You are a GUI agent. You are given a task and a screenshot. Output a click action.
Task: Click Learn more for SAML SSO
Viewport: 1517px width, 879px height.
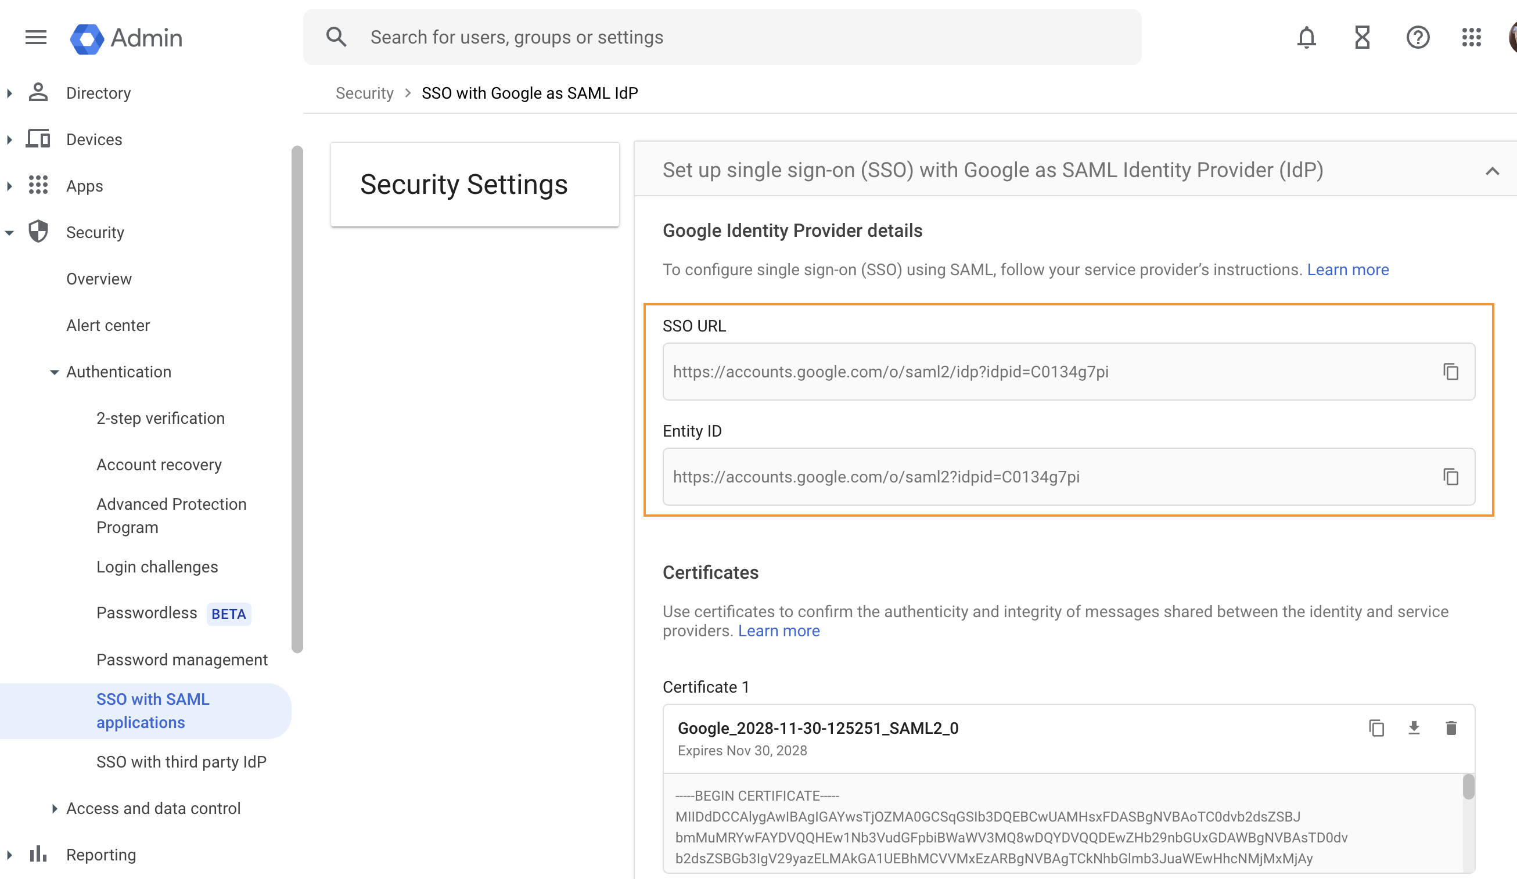(x=1347, y=269)
